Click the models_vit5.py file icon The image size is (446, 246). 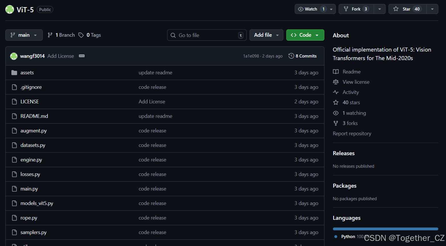14,203
